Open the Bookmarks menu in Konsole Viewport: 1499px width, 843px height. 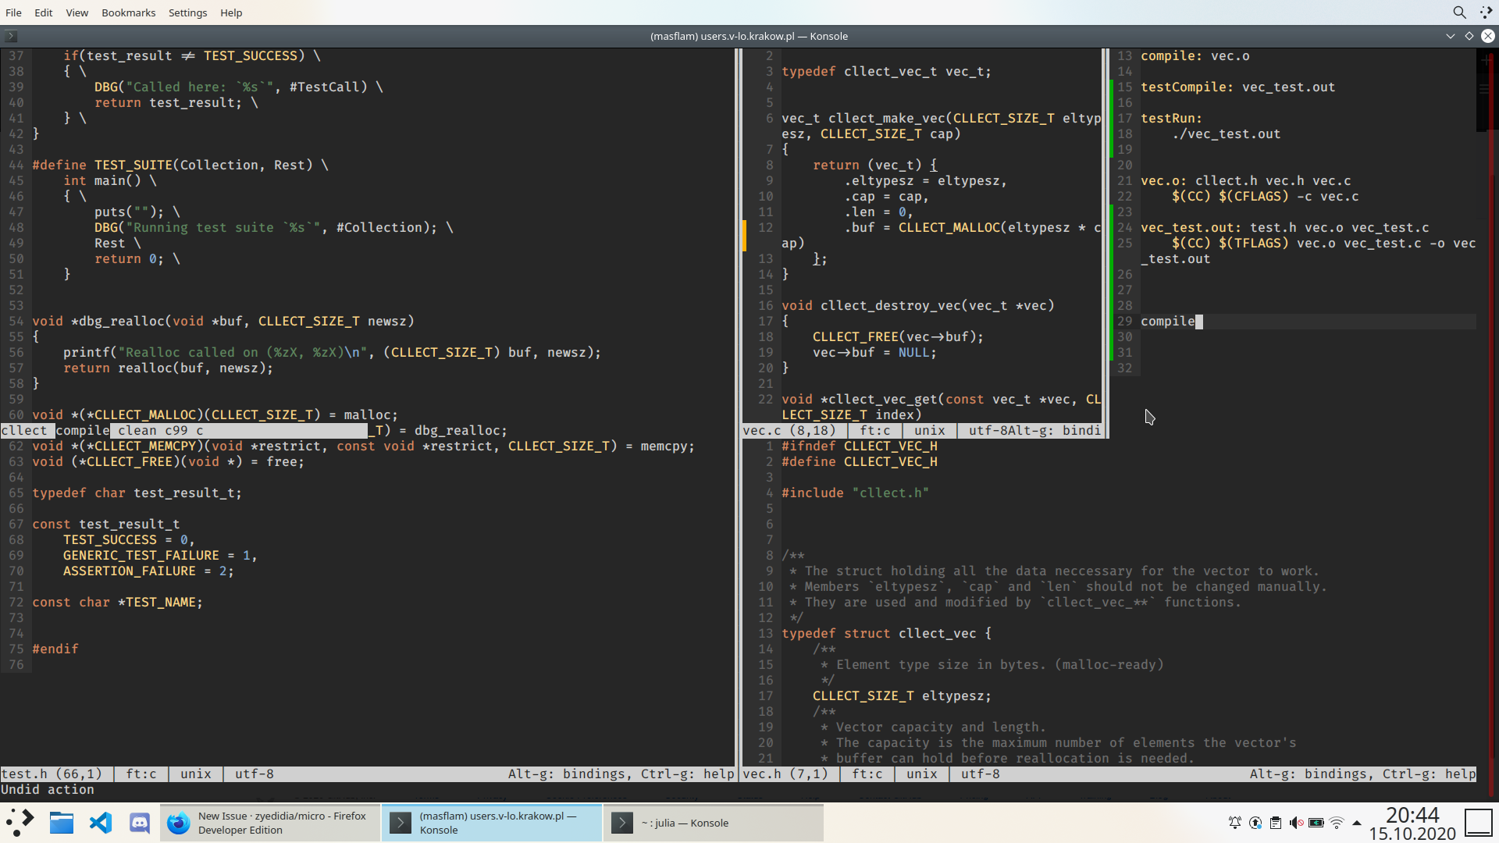tap(128, 12)
